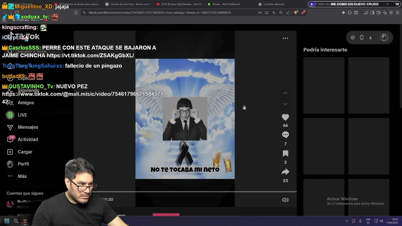402x226 pixels.
Task: Open the VPN shield toolbar icon
Action: click(x=391, y=13)
